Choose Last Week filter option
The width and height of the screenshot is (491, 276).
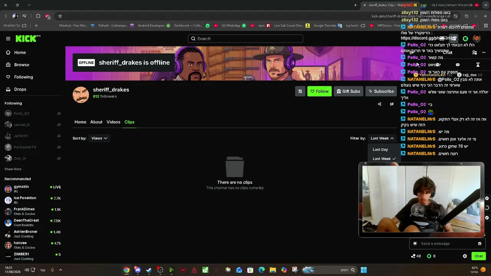[384, 159]
